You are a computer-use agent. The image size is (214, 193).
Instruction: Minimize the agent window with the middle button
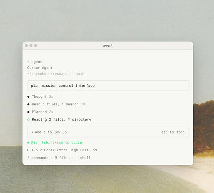point(31,46)
